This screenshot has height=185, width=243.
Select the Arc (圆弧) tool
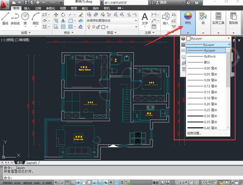(x=36, y=19)
